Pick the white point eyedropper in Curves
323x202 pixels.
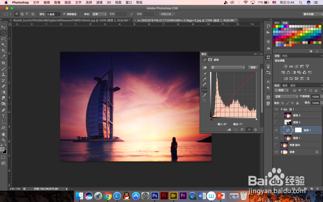(204, 84)
